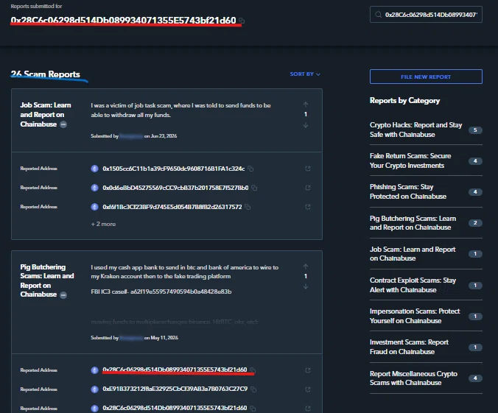
Task: Click the magnifier icon in search box
Action: (378, 15)
